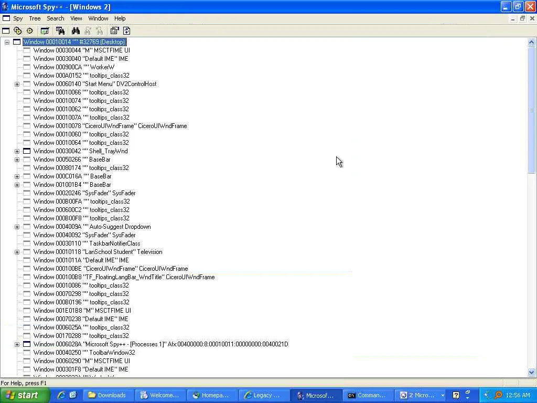537x403 pixels.
Task: Click the vertical scrollbar thumb
Action: (531, 110)
